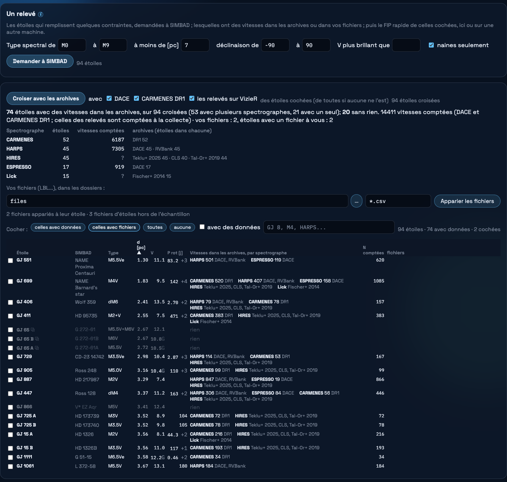Click the copy icon next to GJ 65 B
The width and height of the screenshot is (507, 482).
pyautogui.click(x=37, y=339)
